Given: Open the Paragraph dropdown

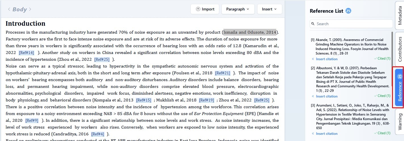Looking at the screenshot, I should tap(238, 9).
